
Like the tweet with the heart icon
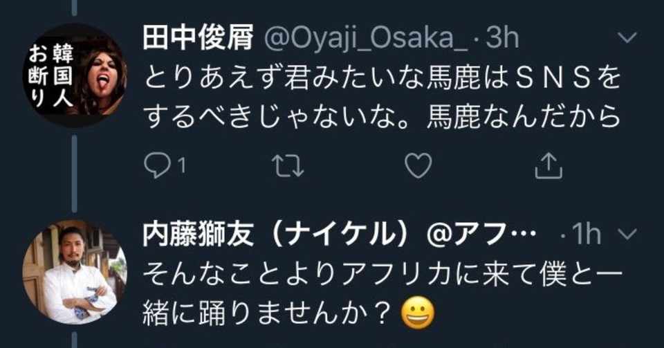point(418,165)
